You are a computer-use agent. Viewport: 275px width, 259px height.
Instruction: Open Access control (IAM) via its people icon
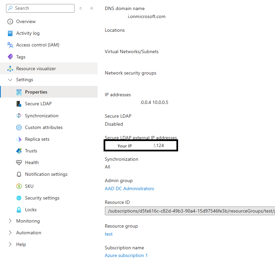[11, 45]
